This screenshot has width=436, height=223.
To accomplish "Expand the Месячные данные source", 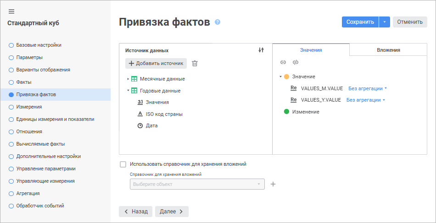I will (x=128, y=79).
